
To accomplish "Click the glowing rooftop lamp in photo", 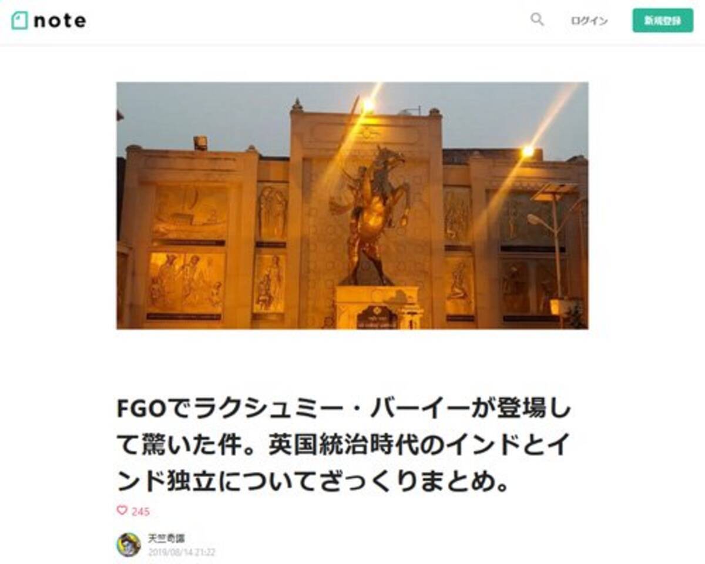I will [368, 105].
